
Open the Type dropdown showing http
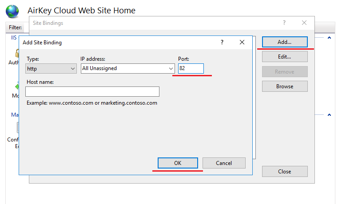[x=51, y=68]
